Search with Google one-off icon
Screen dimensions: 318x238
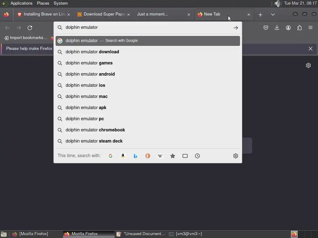click(x=111, y=156)
